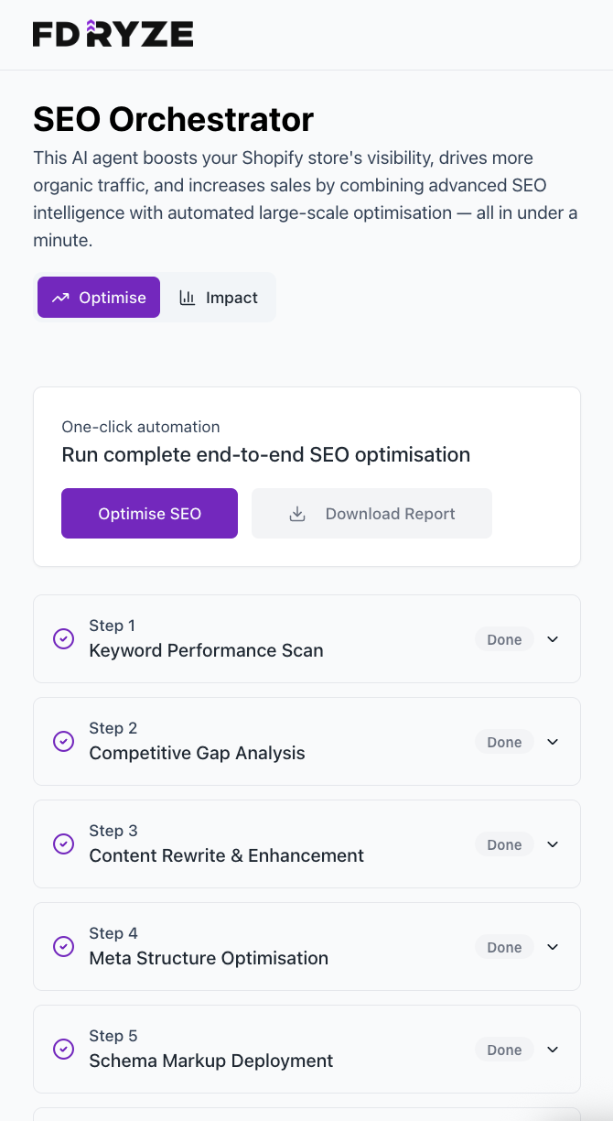Expand the Keyword Performance Scan step

(x=553, y=639)
